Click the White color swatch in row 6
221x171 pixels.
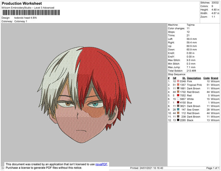tap(178, 99)
